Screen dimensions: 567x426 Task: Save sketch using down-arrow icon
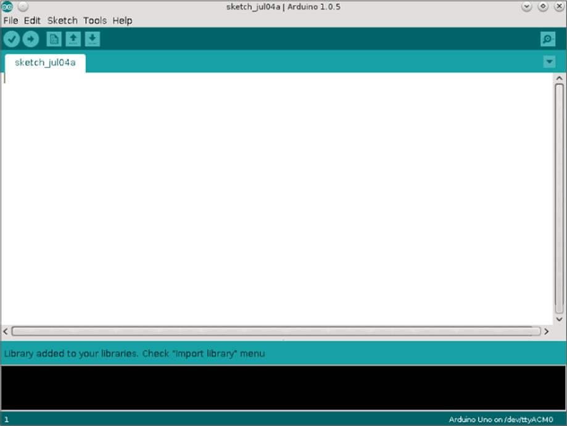(92, 40)
